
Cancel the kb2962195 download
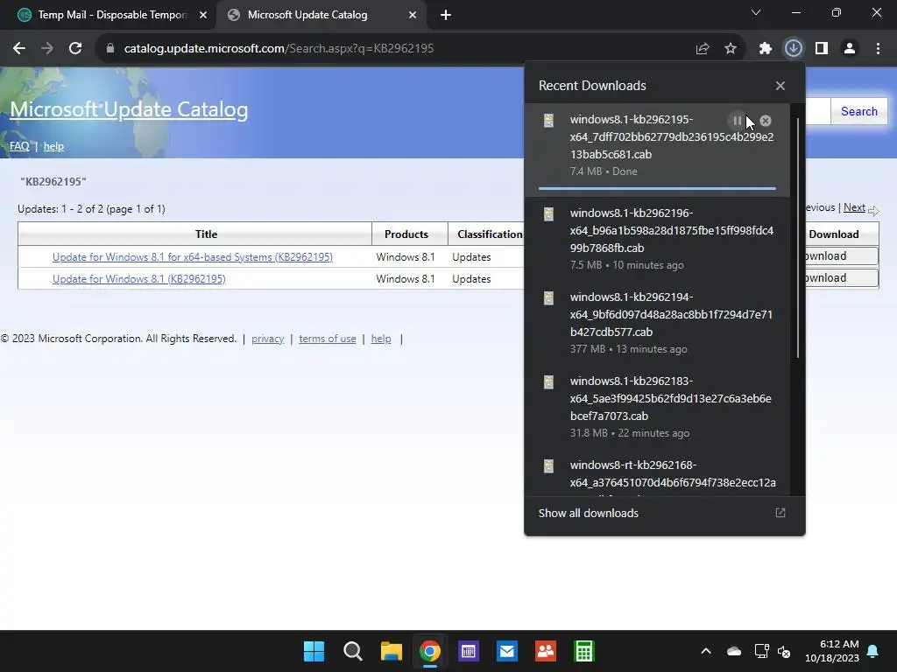(766, 121)
